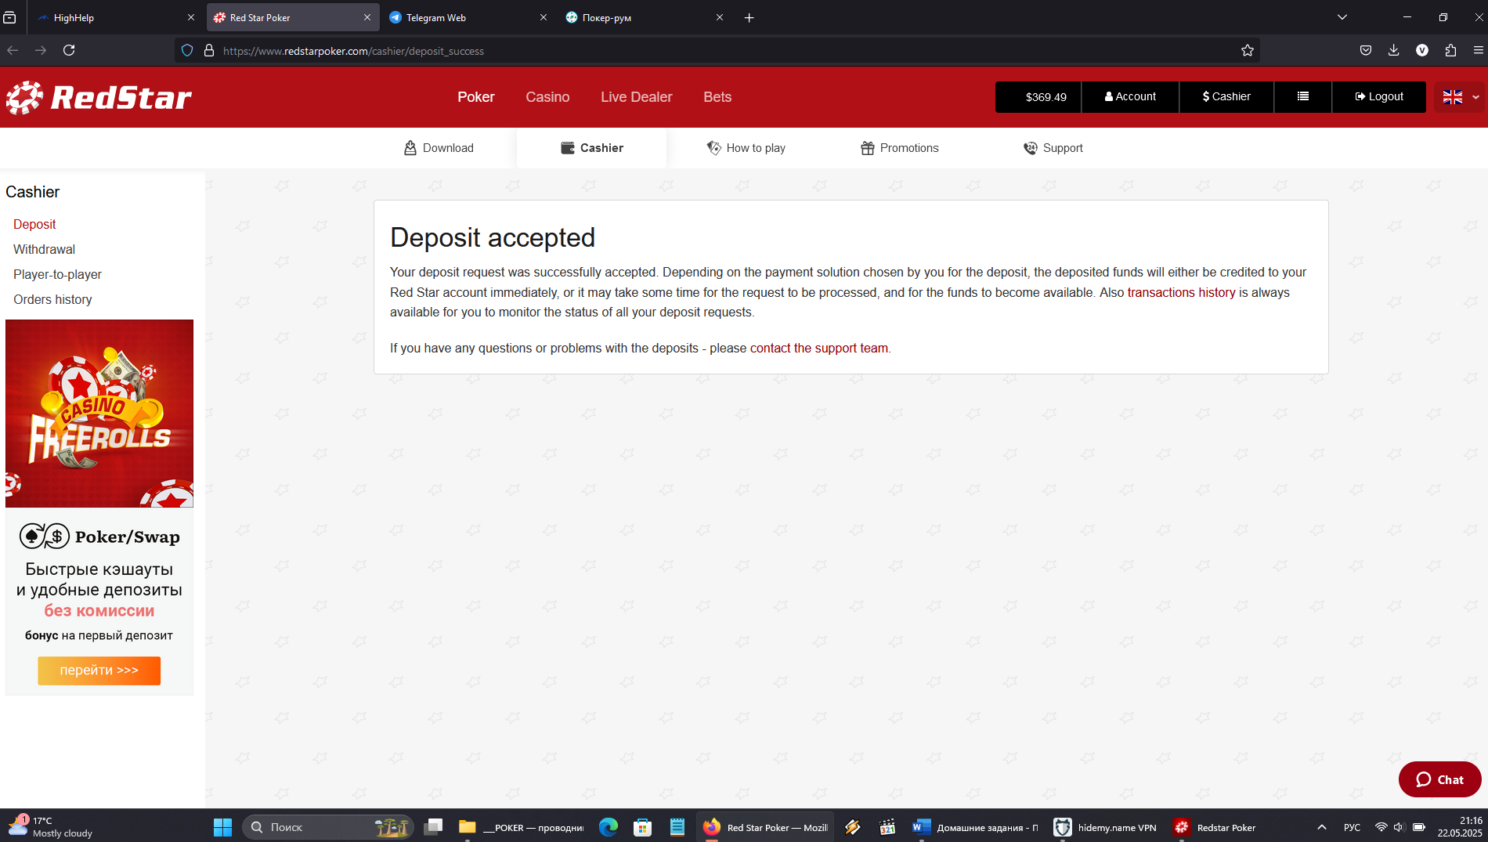The width and height of the screenshot is (1488, 842).
Task: Click the $369.49 balance button
Action: click(1038, 97)
